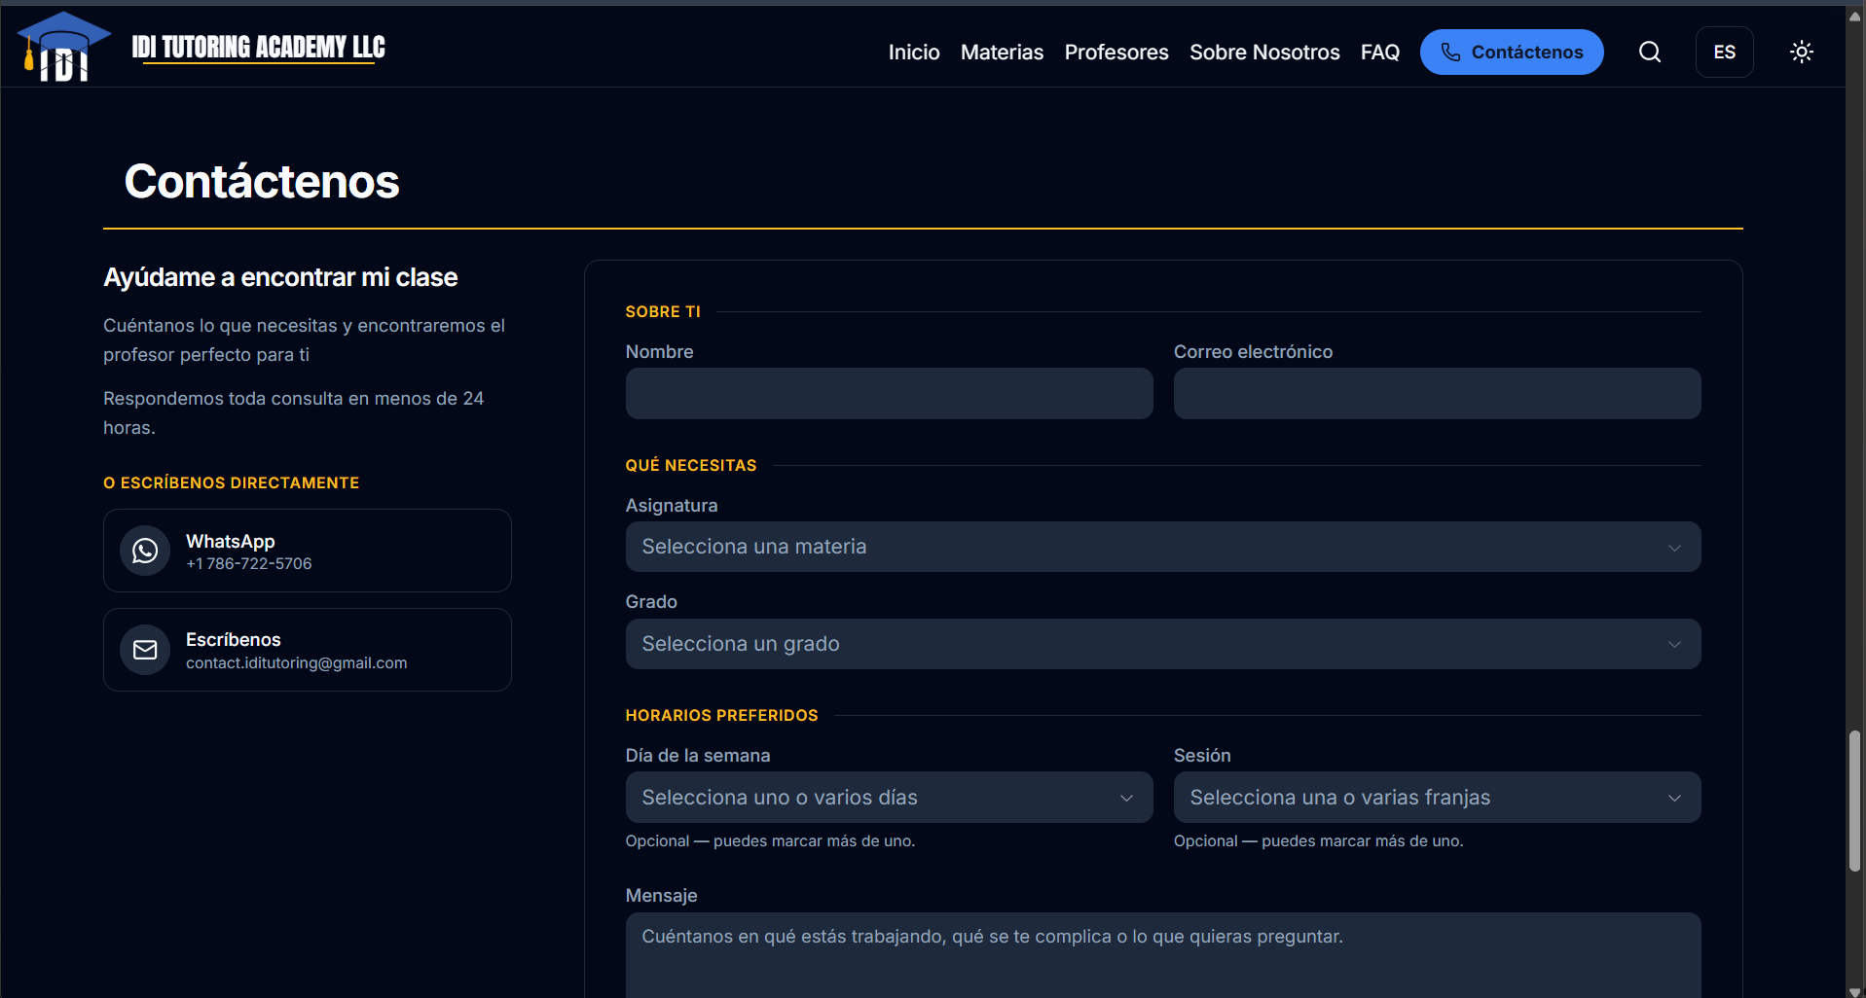Click O ESCRÍBENOS DIRECTAMENTE label
Screen dimensions: 1866x998
coord(232,482)
